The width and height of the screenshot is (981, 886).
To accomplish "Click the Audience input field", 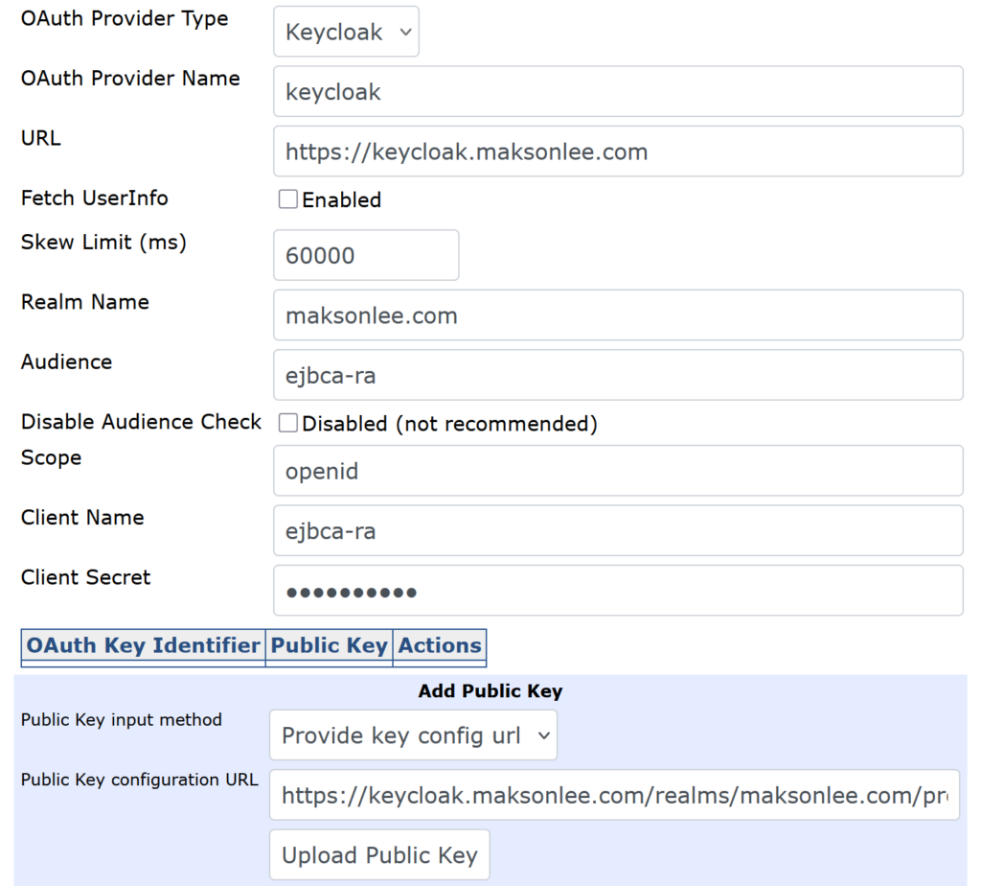I will click(x=618, y=375).
